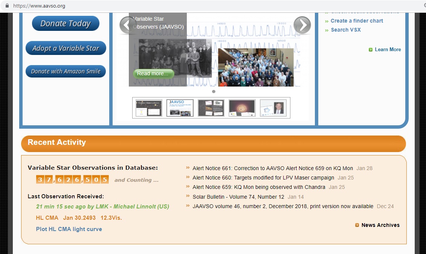Click the padlock icon in address bar

click(7, 6)
